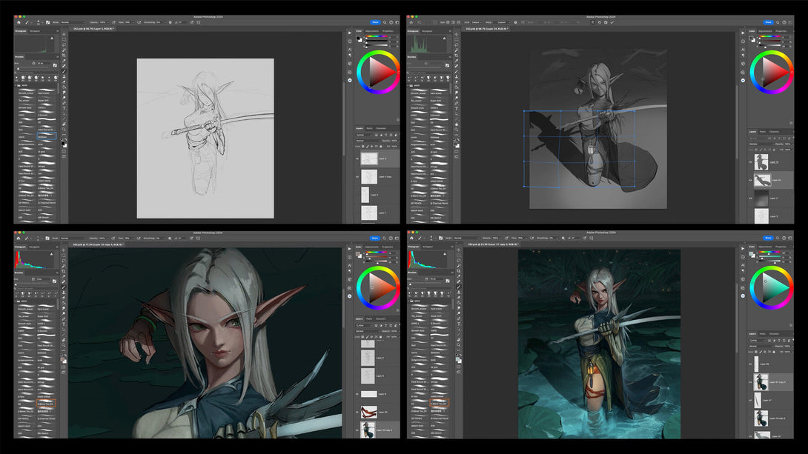Screen dimensions: 808x454
Task: Open Adjustments tab in top-left window
Action: 372,31
